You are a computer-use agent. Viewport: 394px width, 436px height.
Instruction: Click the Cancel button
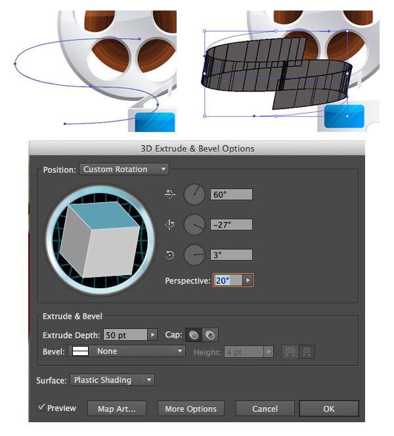[x=265, y=408]
